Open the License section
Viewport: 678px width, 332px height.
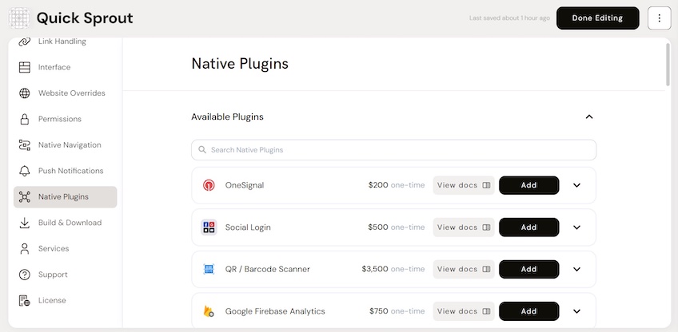(66, 301)
